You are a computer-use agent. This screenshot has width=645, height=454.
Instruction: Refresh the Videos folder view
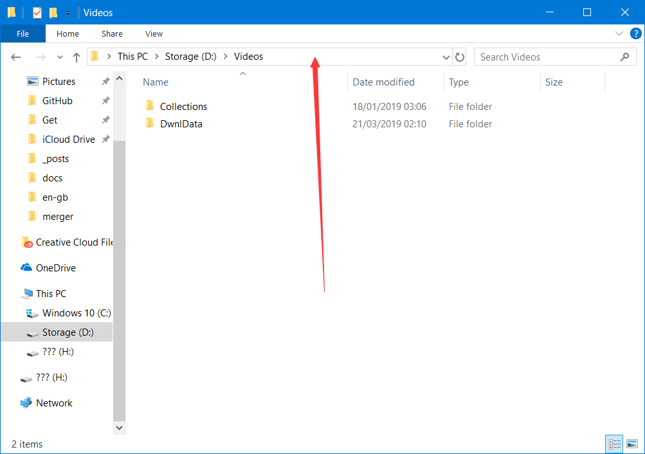(460, 57)
